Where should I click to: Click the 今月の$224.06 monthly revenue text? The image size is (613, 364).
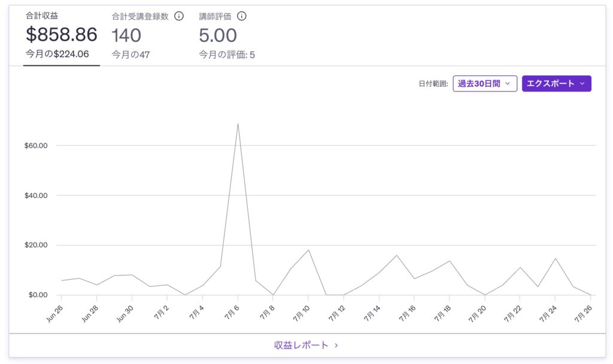click(x=57, y=54)
